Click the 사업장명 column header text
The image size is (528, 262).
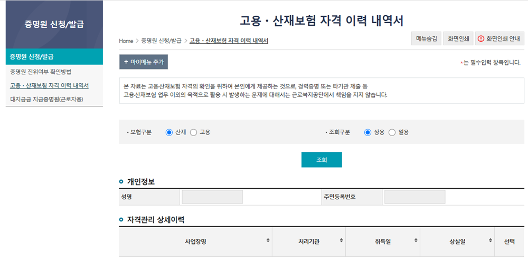pyautogui.click(x=196, y=241)
